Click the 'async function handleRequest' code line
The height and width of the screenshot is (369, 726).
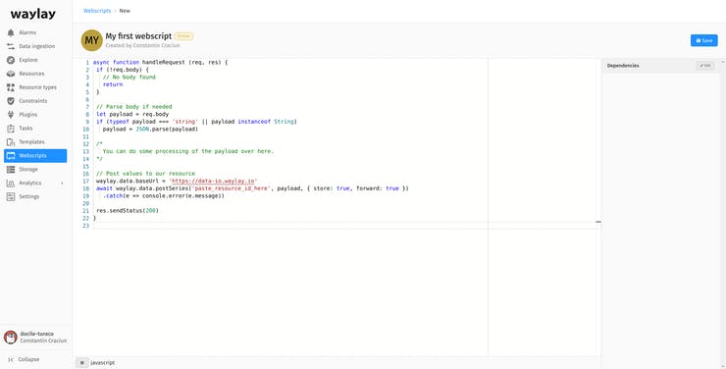coord(160,62)
